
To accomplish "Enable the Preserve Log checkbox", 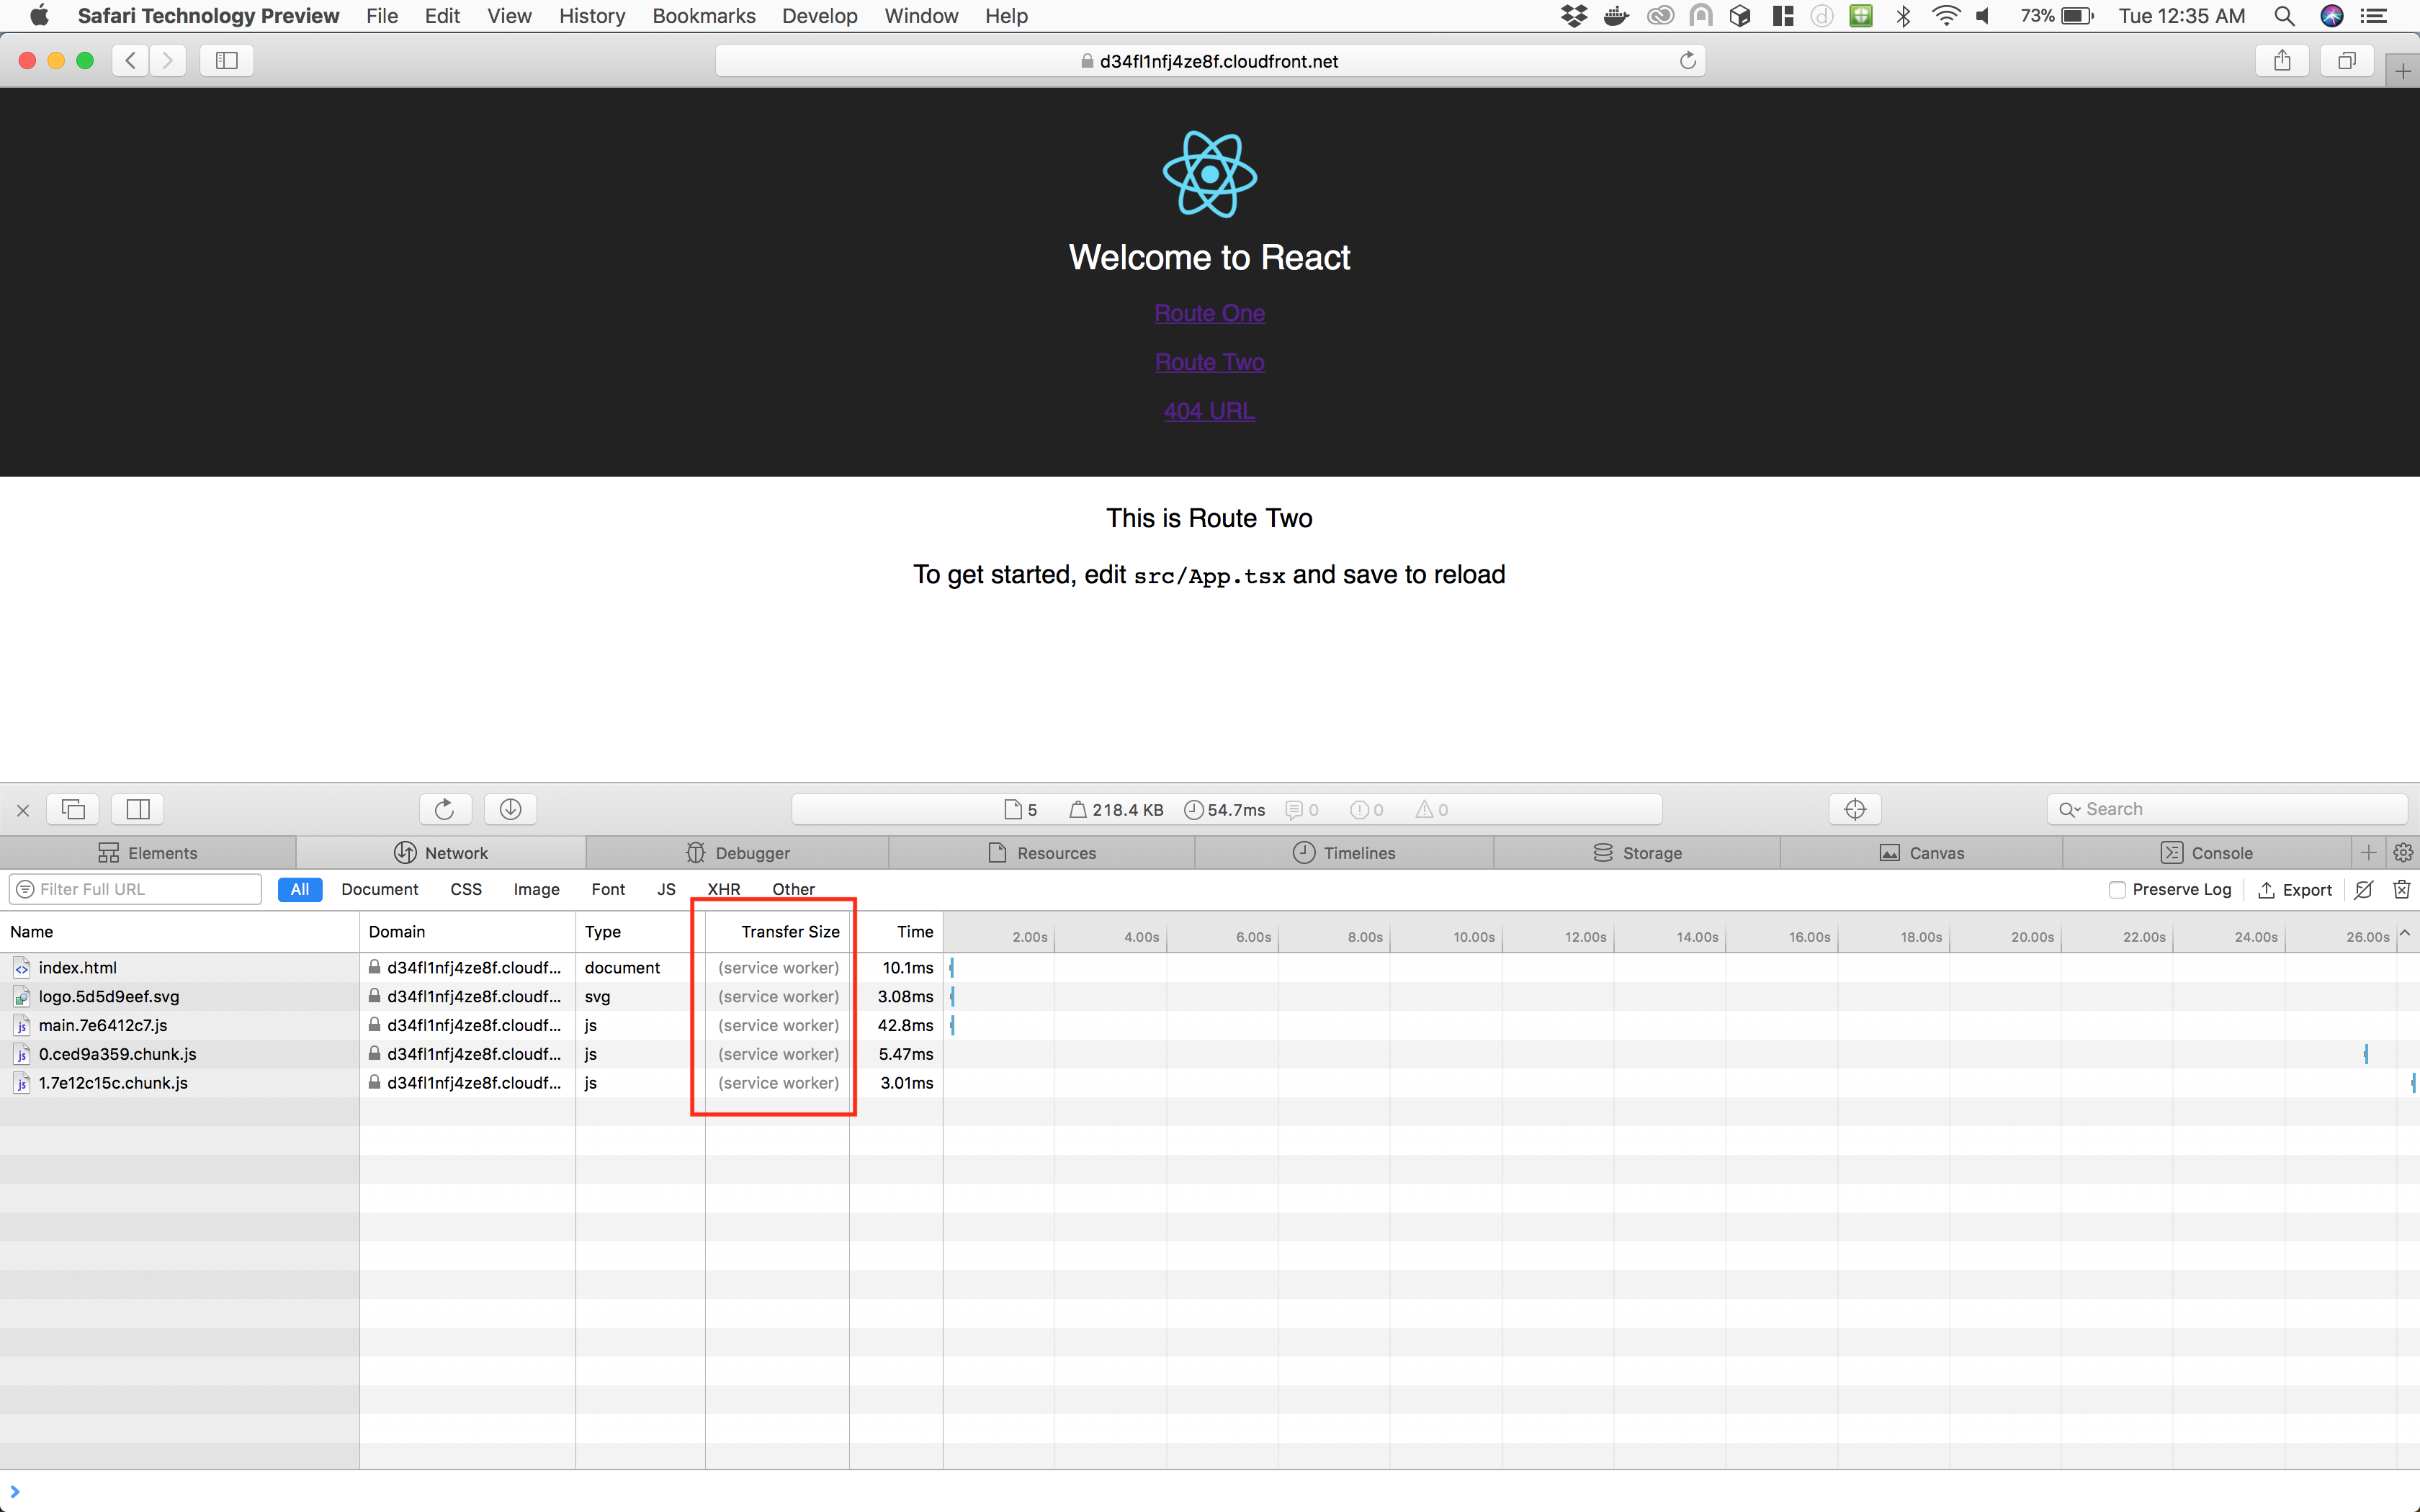I will 2116,889.
